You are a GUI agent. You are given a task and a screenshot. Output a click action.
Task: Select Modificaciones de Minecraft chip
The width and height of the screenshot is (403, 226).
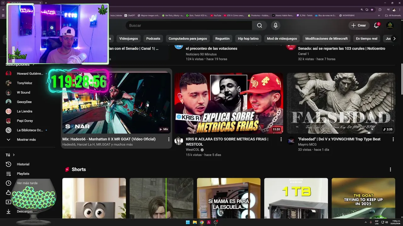click(326, 39)
